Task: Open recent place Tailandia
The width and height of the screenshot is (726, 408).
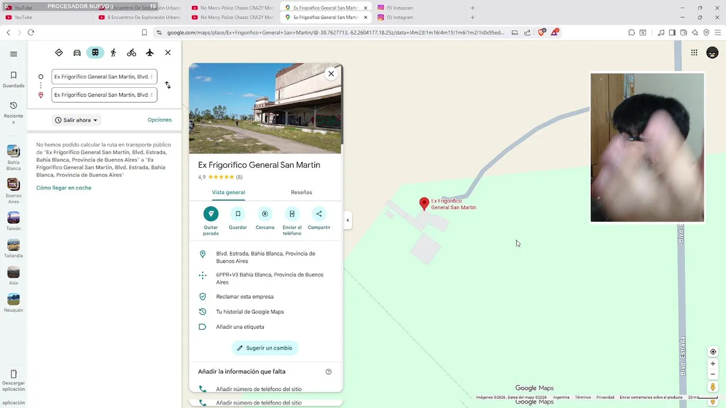Action: pyautogui.click(x=14, y=249)
